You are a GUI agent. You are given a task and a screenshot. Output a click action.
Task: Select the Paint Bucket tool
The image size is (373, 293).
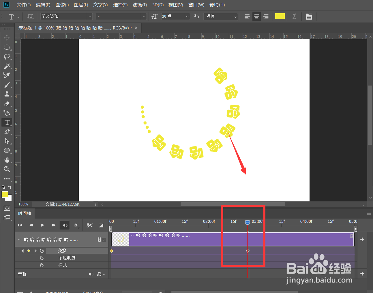click(x=7, y=113)
